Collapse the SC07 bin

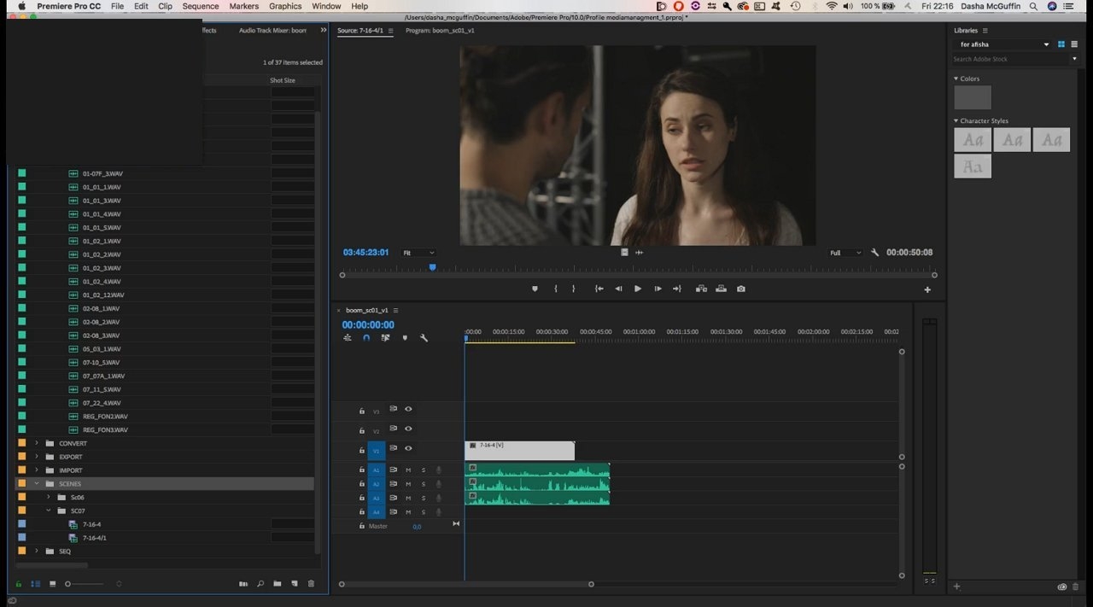coord(48,511)
